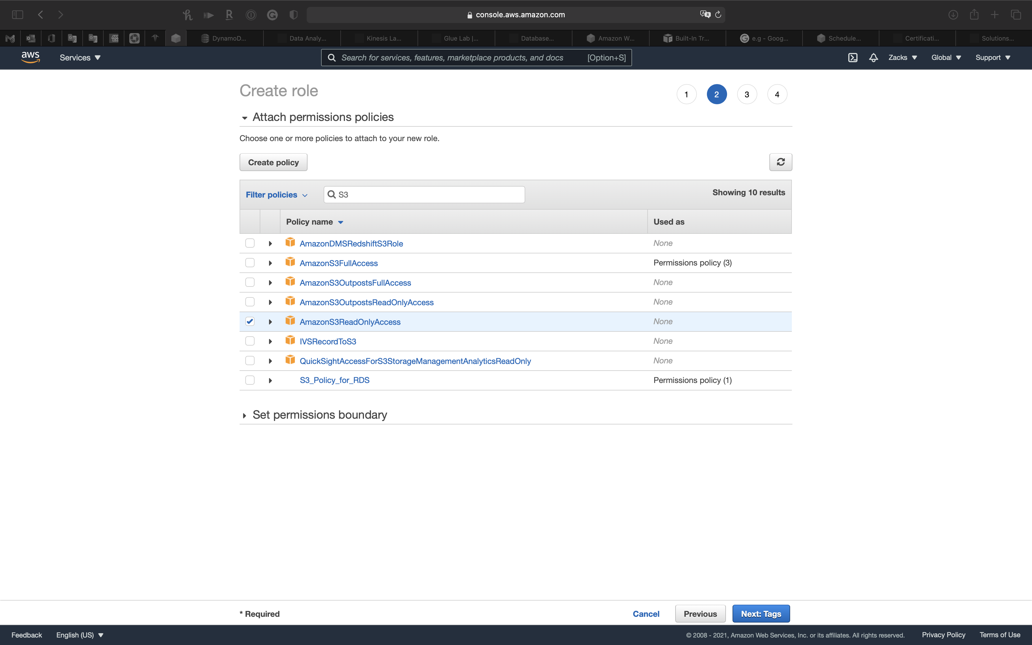Open new browser tab plus icon
This screenshot has height=645, width=1032.
click(x=995, y=15)
